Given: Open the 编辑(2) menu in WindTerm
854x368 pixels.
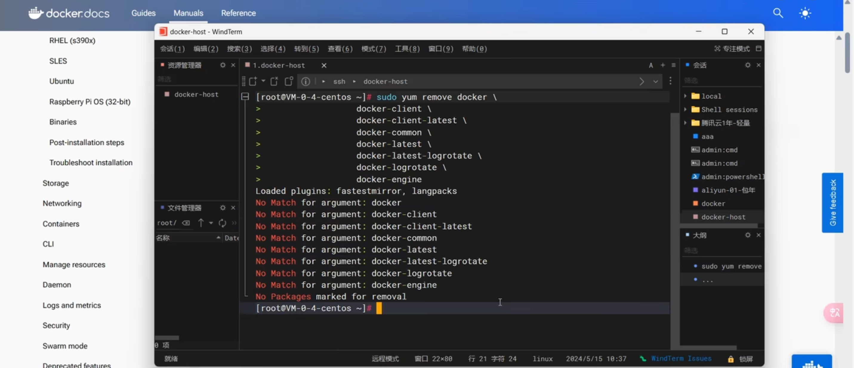Looking at the screenshot, I should click(x=206, y=49).
